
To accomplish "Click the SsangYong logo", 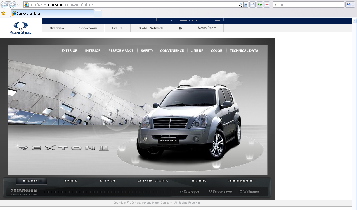I will tap(21, 28).
